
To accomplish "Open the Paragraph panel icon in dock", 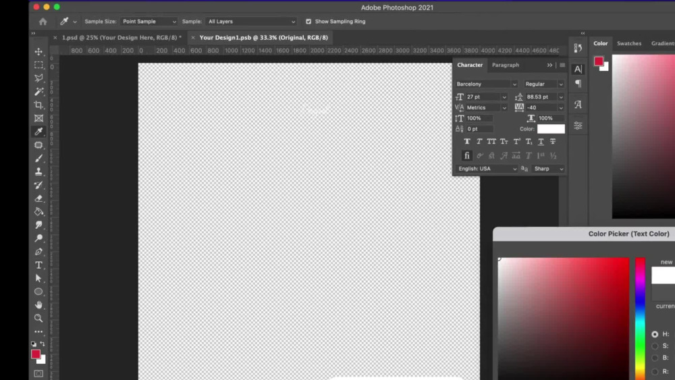I will click(x=578, y=84).
